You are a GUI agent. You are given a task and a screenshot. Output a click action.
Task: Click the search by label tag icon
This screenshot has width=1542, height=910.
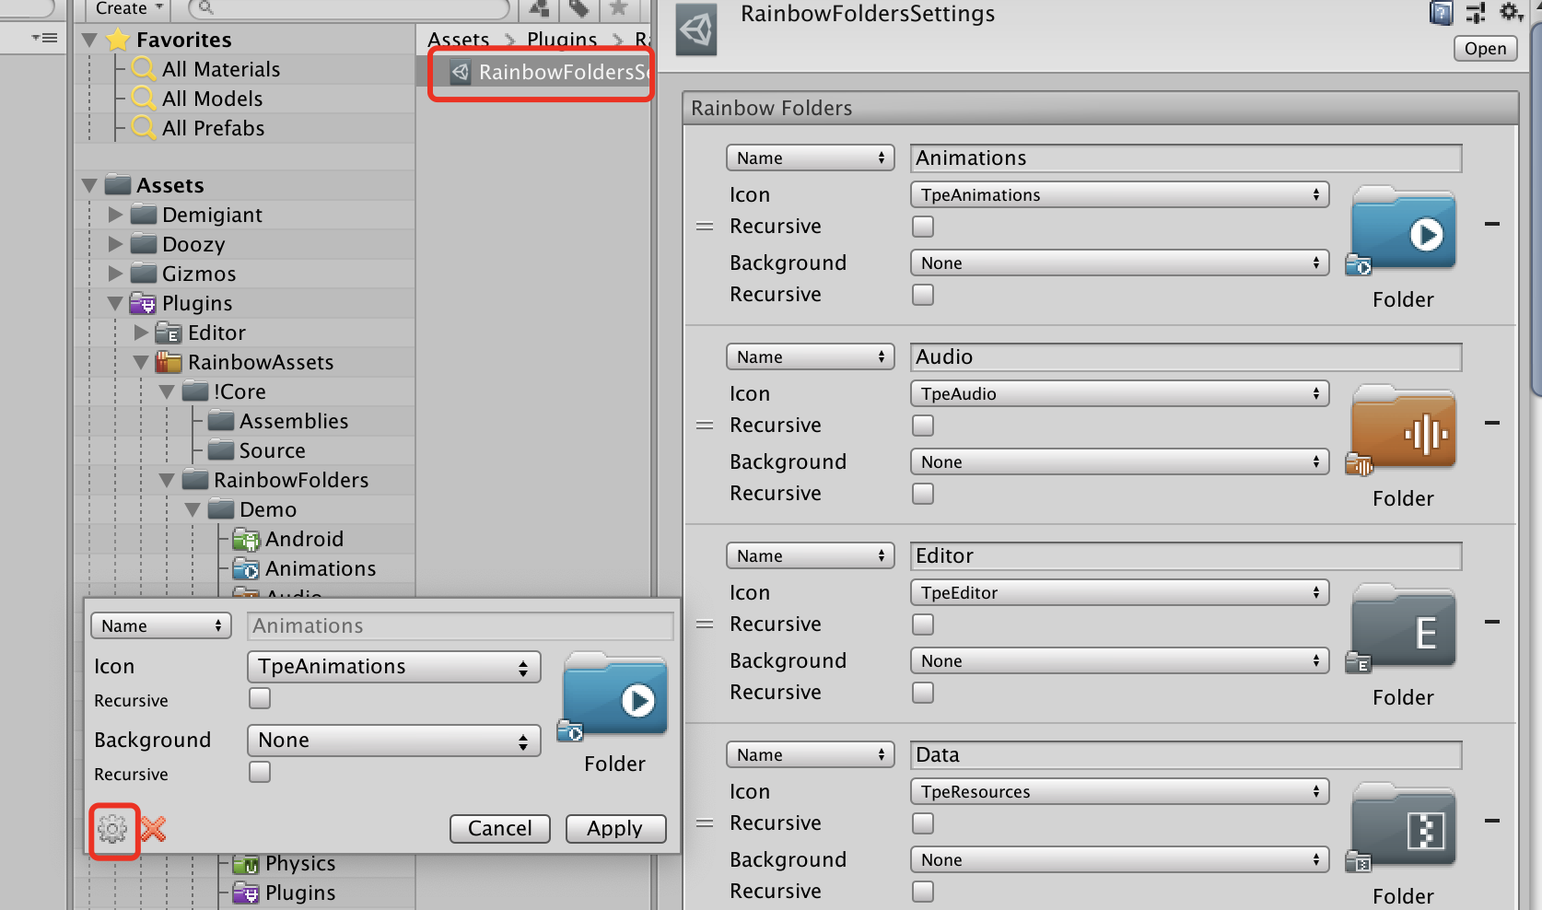[x=578, y=8]
